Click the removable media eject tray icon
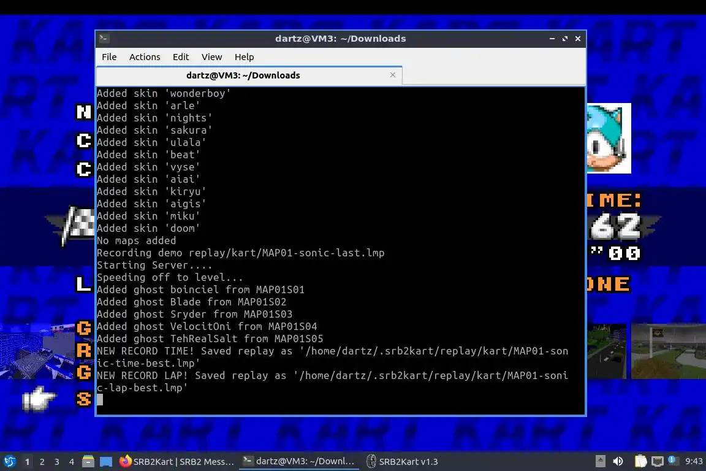Viewport: 706px width, 471px height. coord(600,461)
